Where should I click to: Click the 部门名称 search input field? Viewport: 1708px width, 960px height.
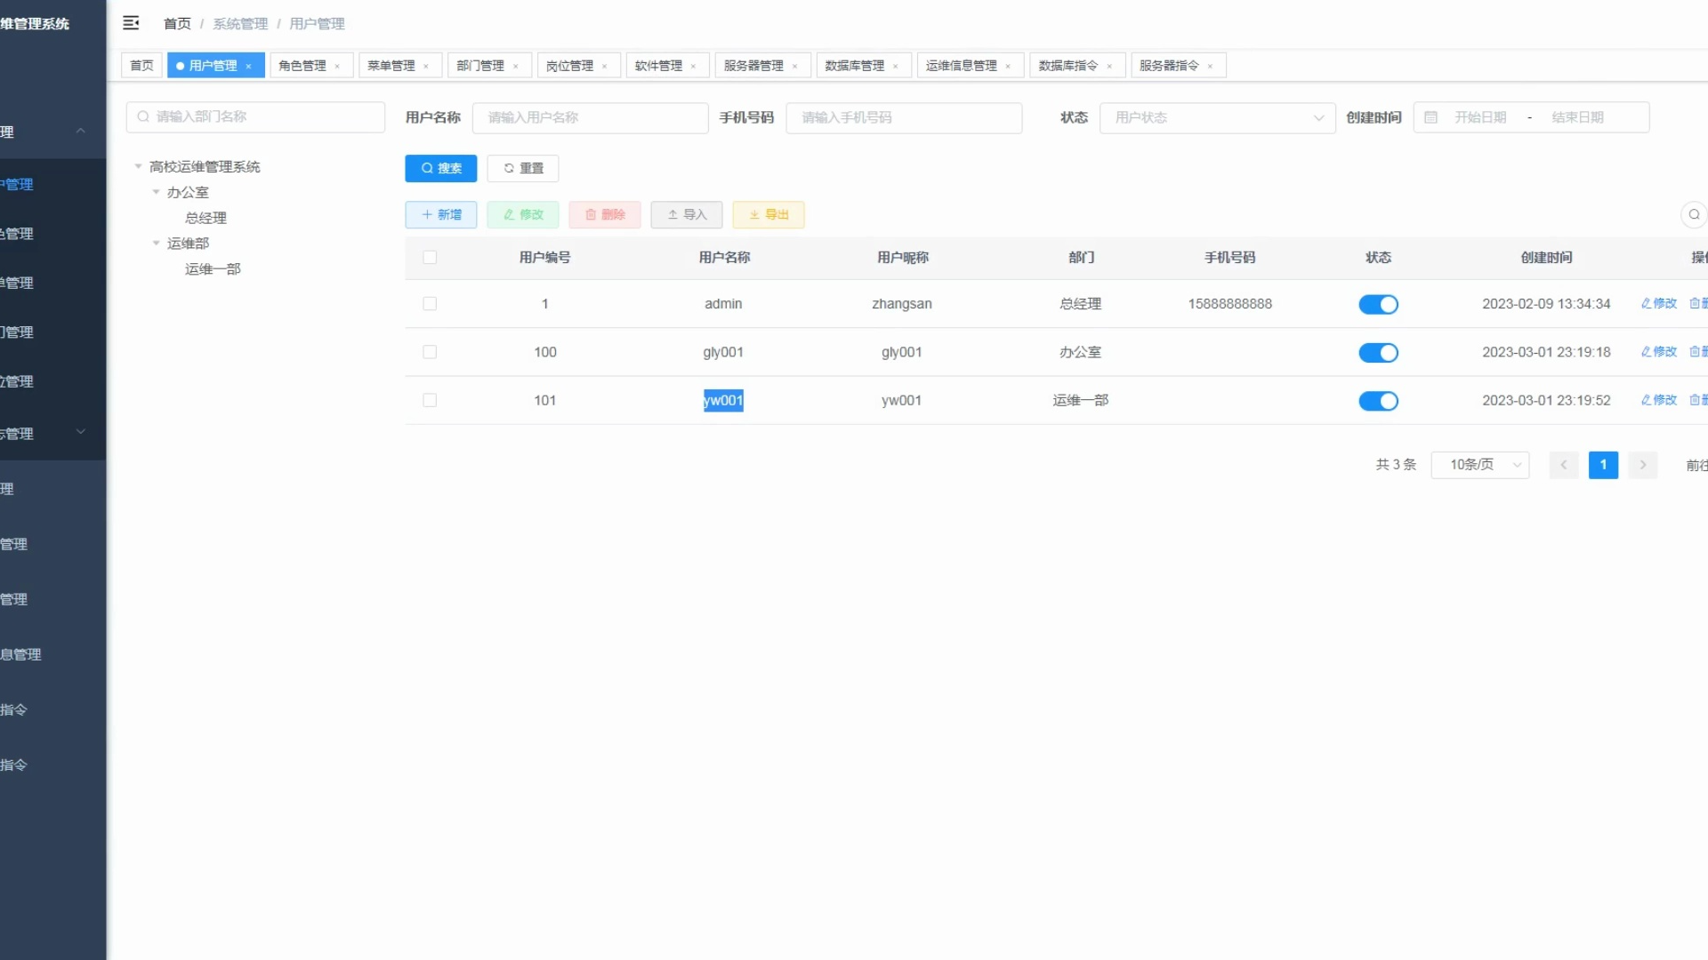pyautogui.click(x=255, y=116)
